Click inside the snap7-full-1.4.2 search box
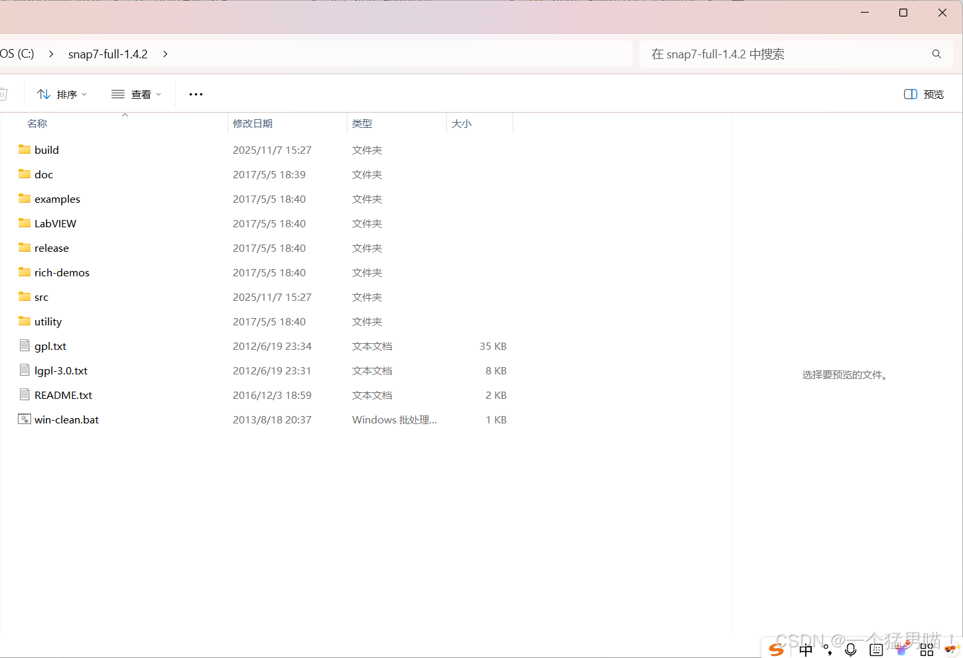This screenshot has height=658, width=963. 763,54
